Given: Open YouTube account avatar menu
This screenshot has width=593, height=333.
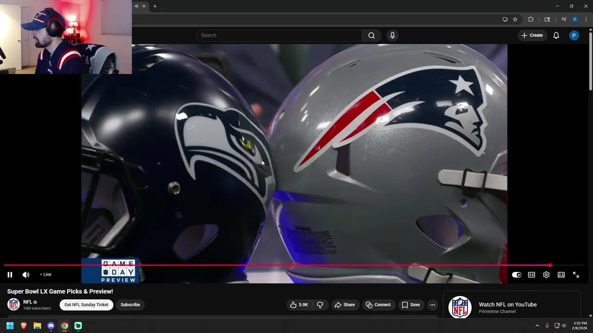Looking at the screenshot, I should pyautogui.click(x=574, y=35).
